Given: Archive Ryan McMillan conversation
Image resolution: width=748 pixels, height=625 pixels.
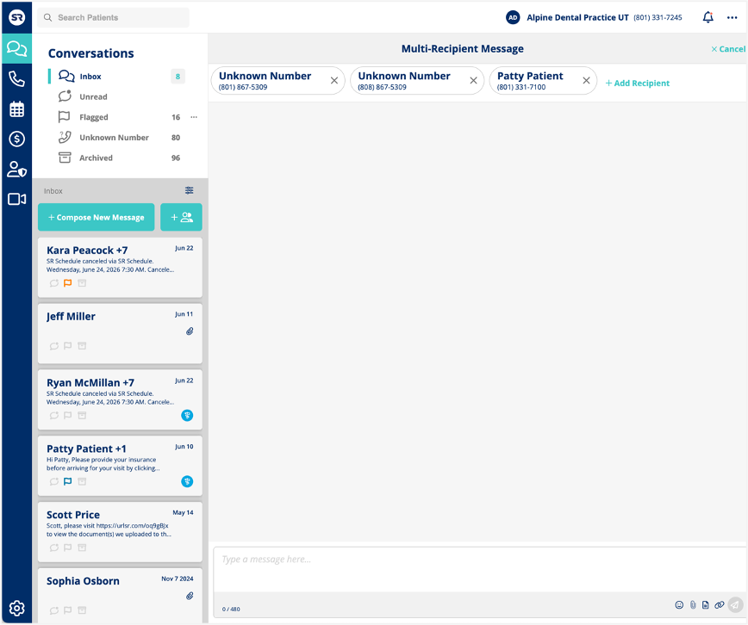Looking at the screenshot, I should click(82, 416).
